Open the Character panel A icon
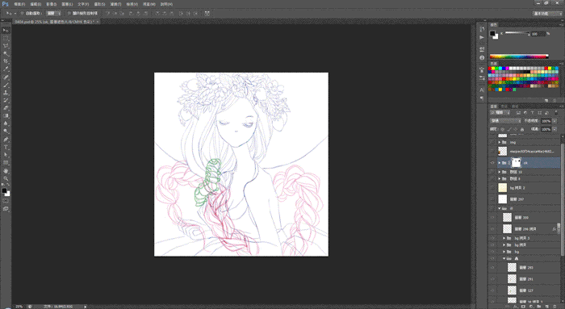565x309 pixels. (x=482, y=90)
